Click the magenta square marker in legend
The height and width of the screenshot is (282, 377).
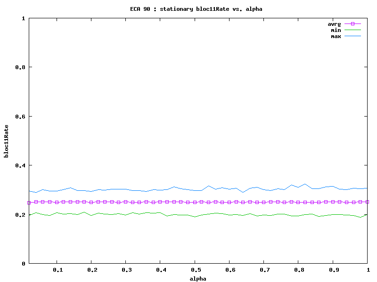coord(352,23)
